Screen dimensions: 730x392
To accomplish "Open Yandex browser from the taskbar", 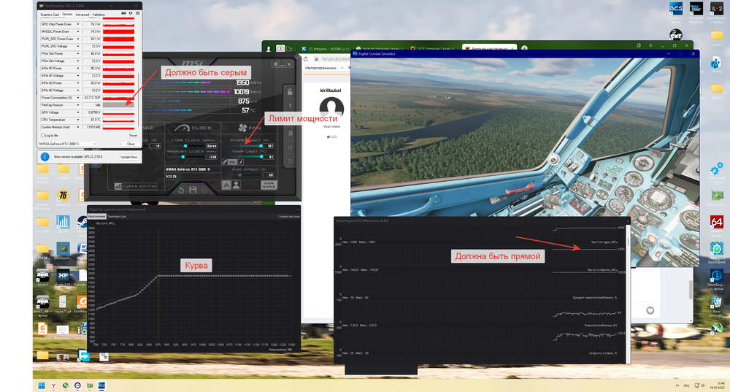I will (x=53, y=385).
